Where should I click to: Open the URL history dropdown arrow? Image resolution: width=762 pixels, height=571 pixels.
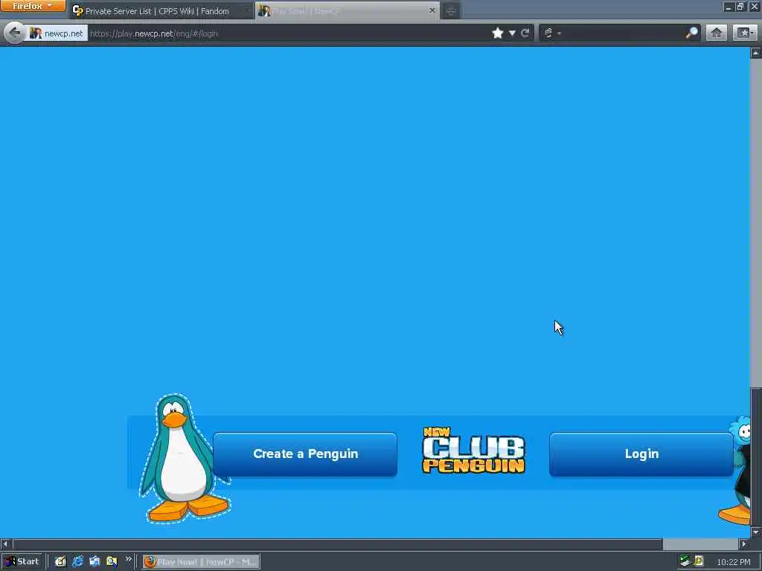click(512, 33)
